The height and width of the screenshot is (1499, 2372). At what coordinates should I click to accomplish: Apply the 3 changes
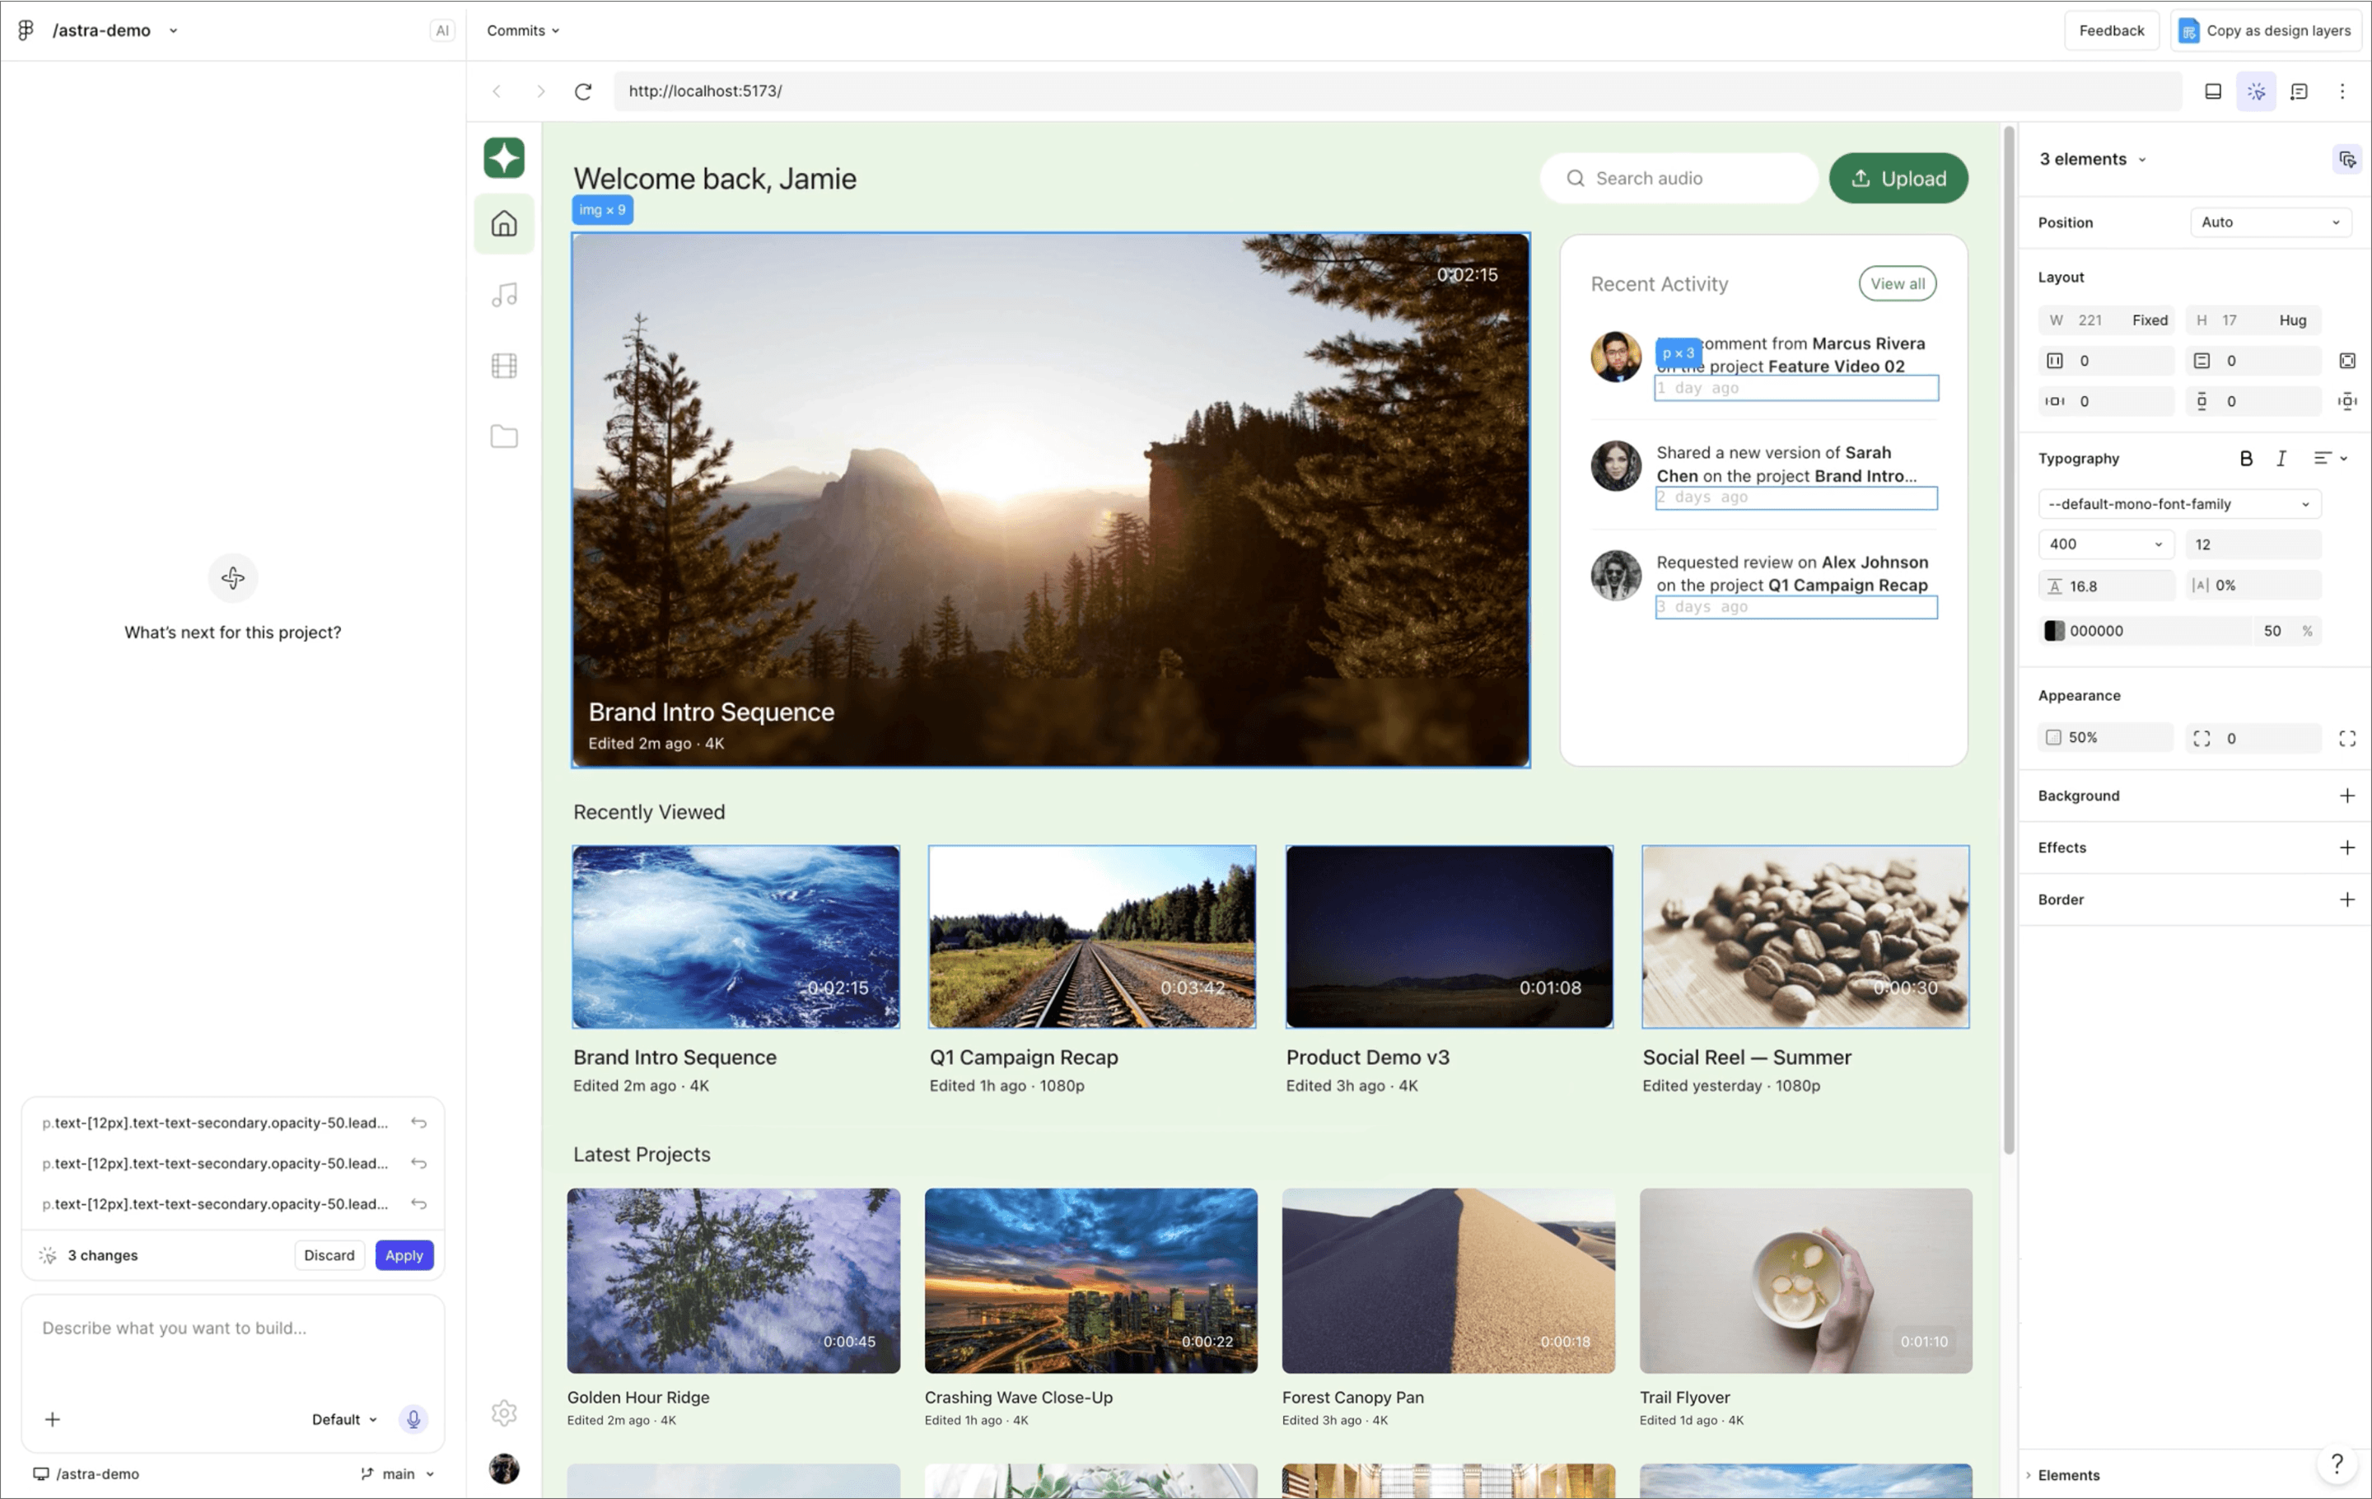tap(404, 1254)
